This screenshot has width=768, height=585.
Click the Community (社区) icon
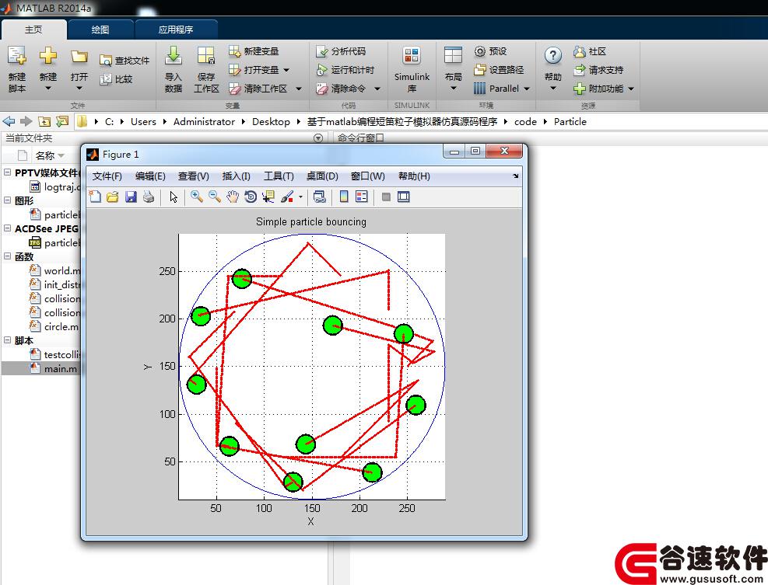click(580, 51)
